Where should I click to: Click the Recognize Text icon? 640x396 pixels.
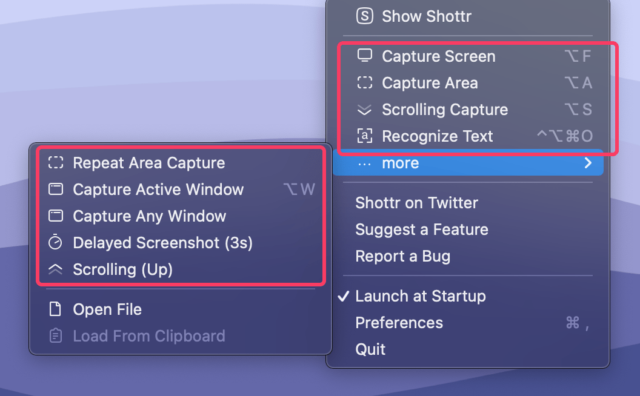coord(364,136)
